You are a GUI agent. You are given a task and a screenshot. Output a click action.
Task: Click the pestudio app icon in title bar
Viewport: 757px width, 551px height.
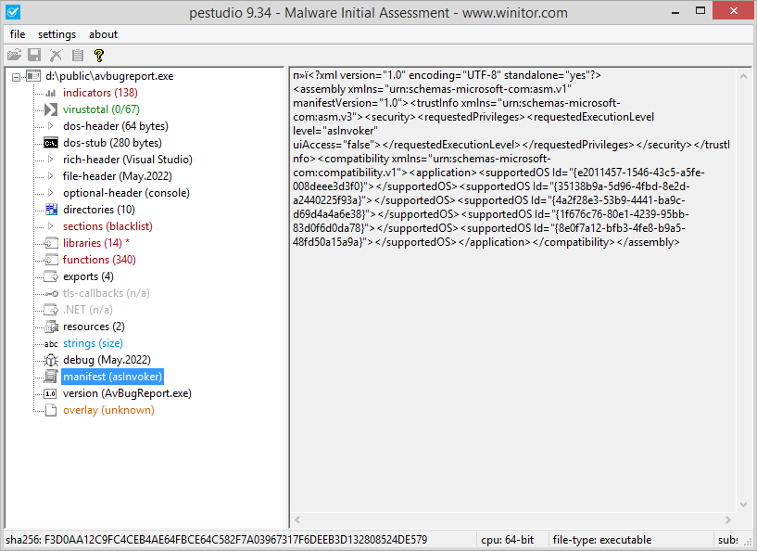click(13, 12)
